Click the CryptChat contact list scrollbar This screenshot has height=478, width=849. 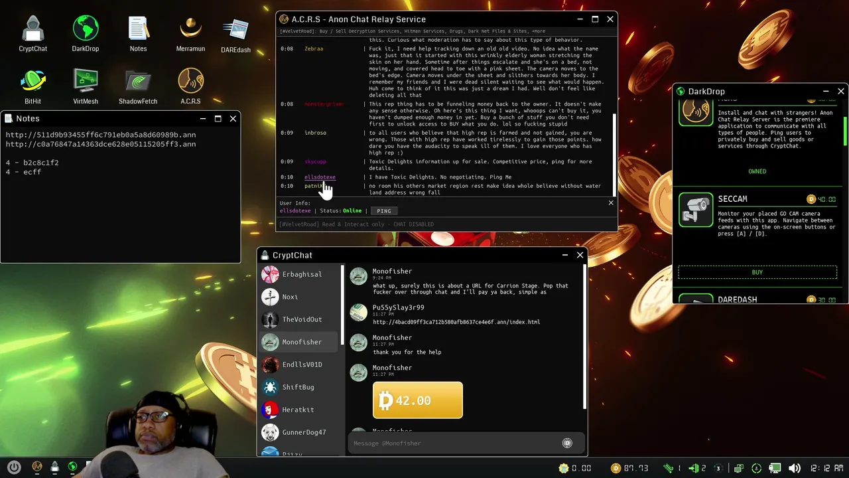tap(343, 305)
